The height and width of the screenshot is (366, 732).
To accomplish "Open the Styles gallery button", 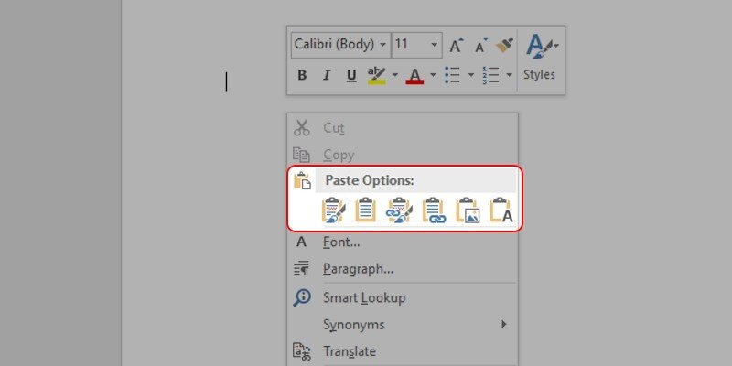I will pyautogui.click(x=540, y=57).
